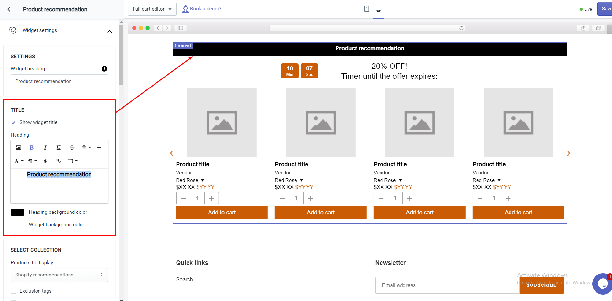Click the preview share icon
The width and height of the screenshot is (612, 301).
click(x=584, y=28)
